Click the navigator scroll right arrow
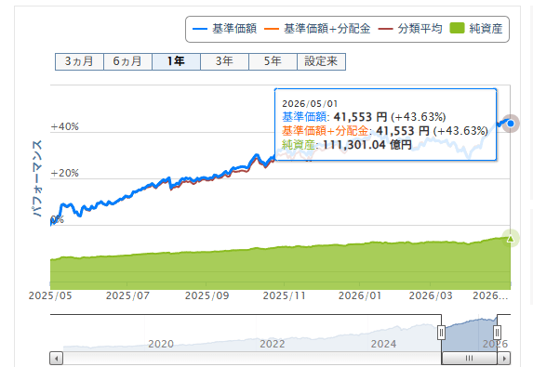 504,358
